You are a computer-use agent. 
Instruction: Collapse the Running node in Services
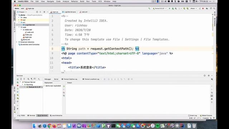[x=23, y=85]
